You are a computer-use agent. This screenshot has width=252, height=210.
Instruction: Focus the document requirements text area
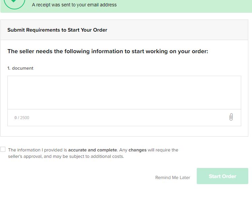coord(124,93)
